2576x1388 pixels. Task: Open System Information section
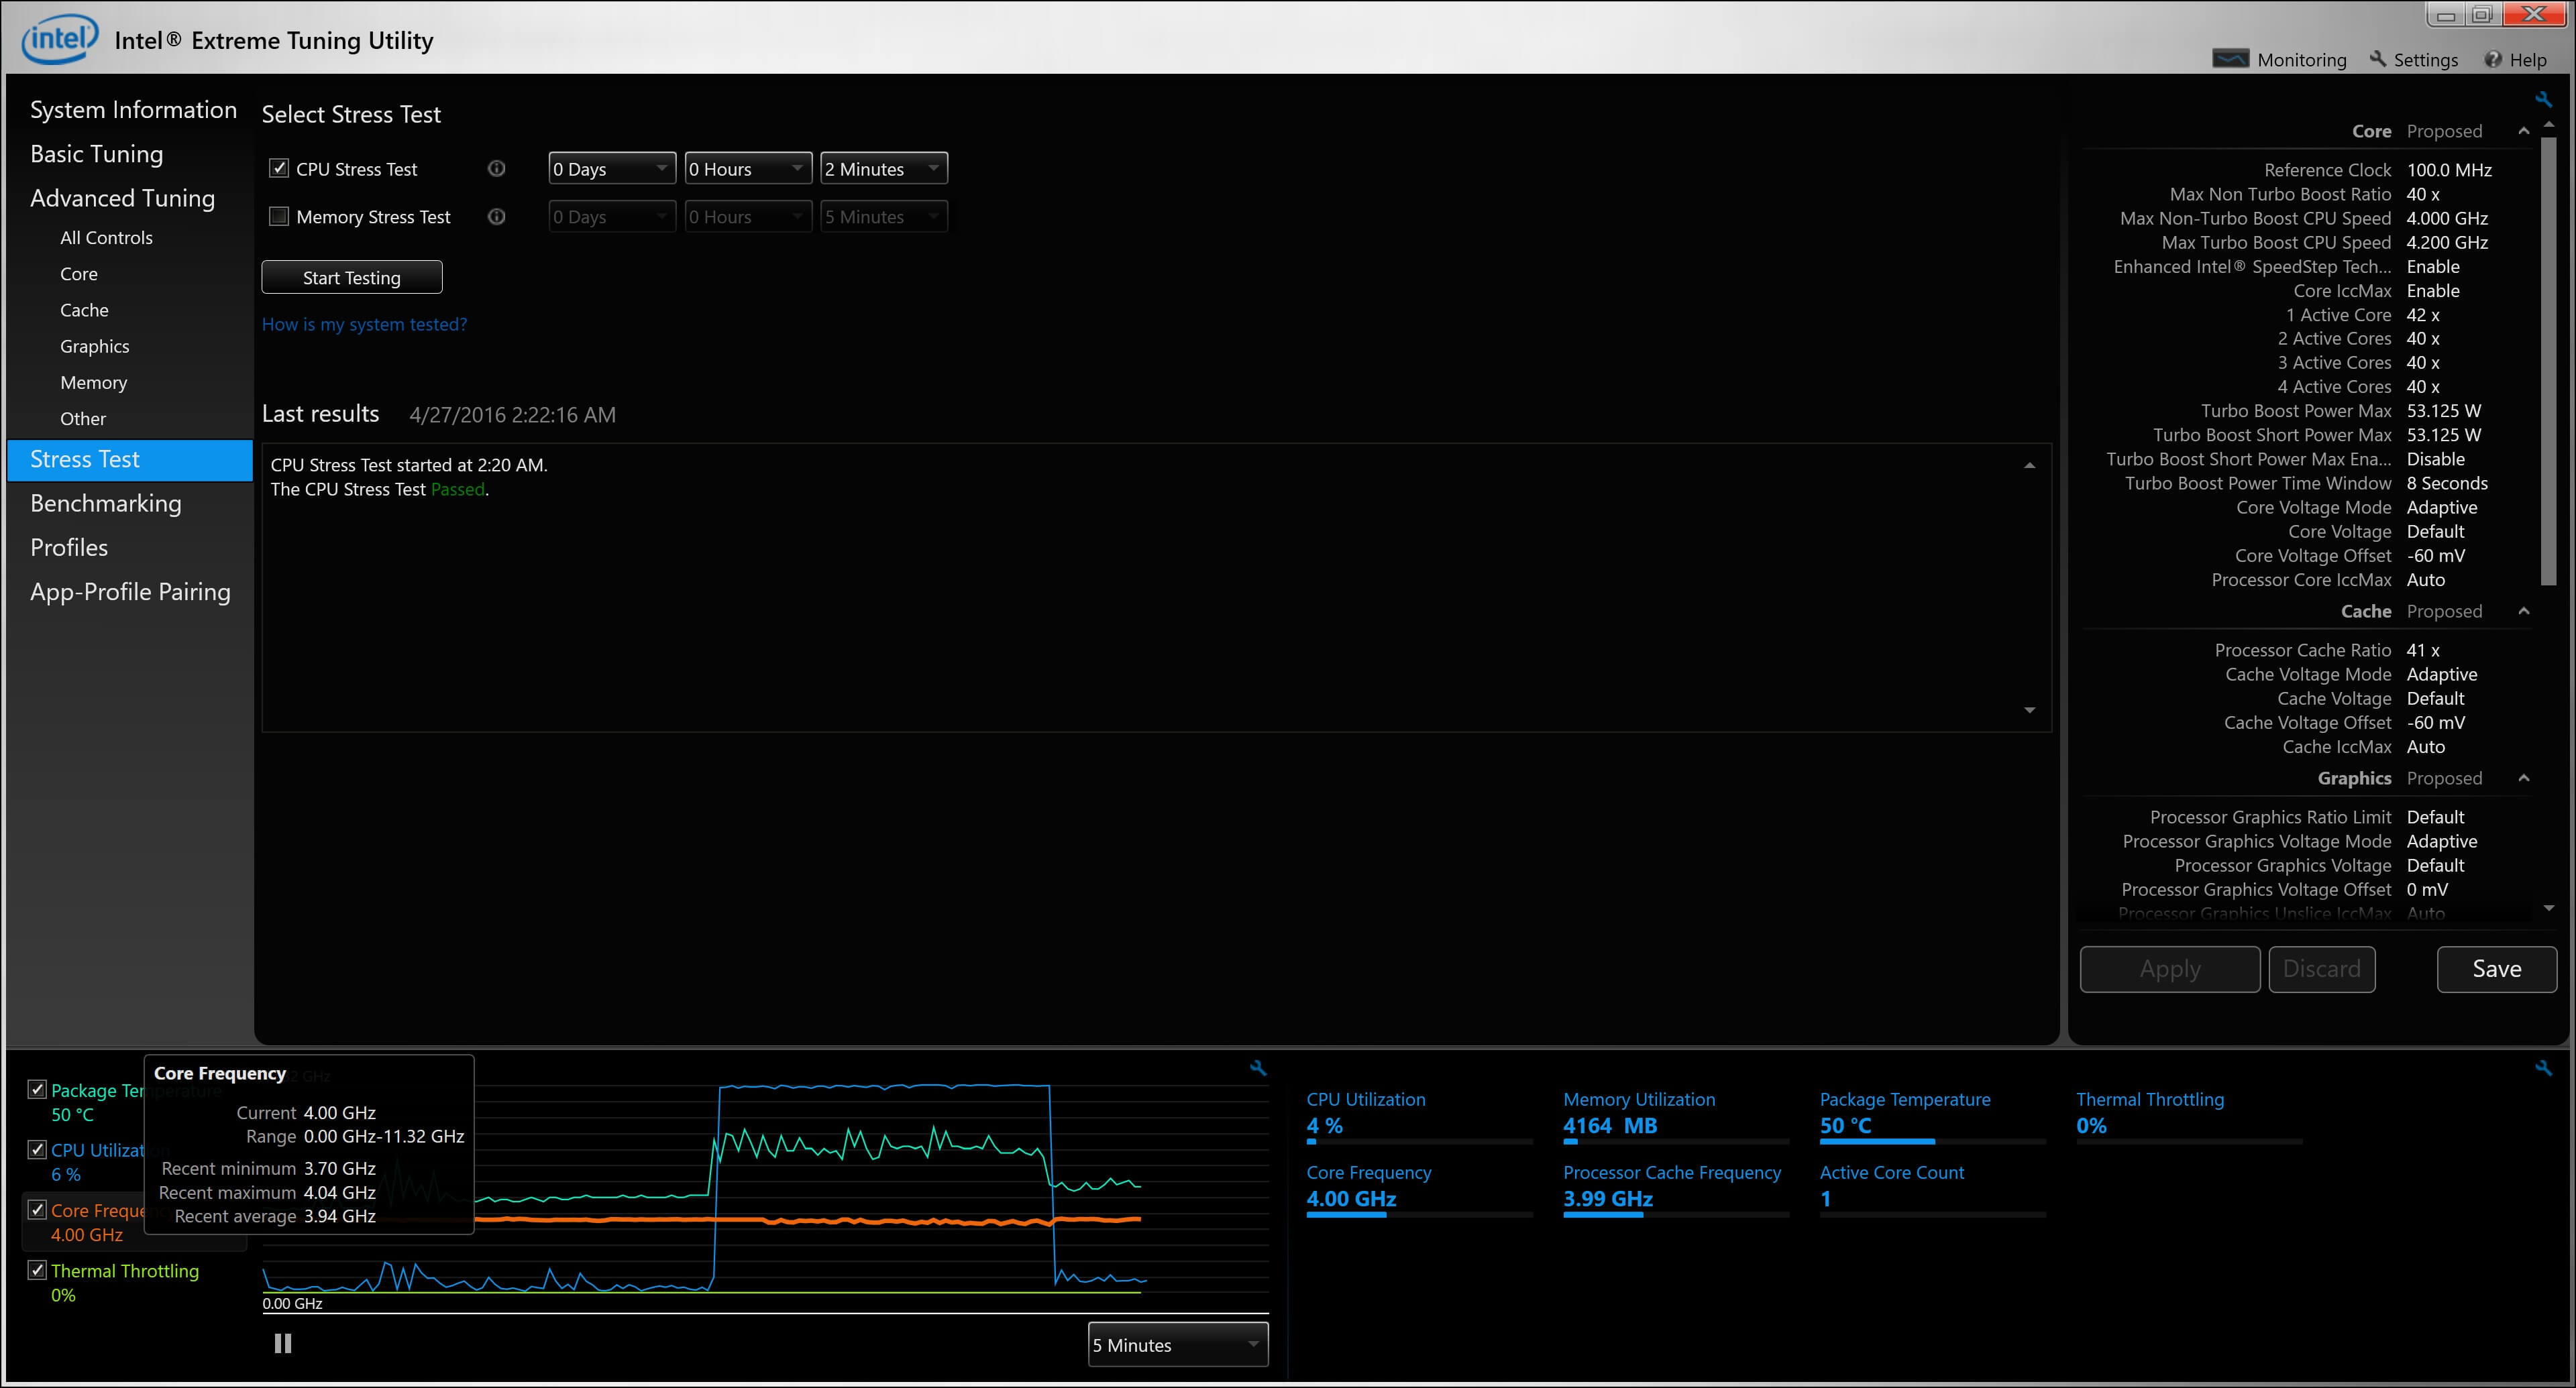click(x=133, y=110)
